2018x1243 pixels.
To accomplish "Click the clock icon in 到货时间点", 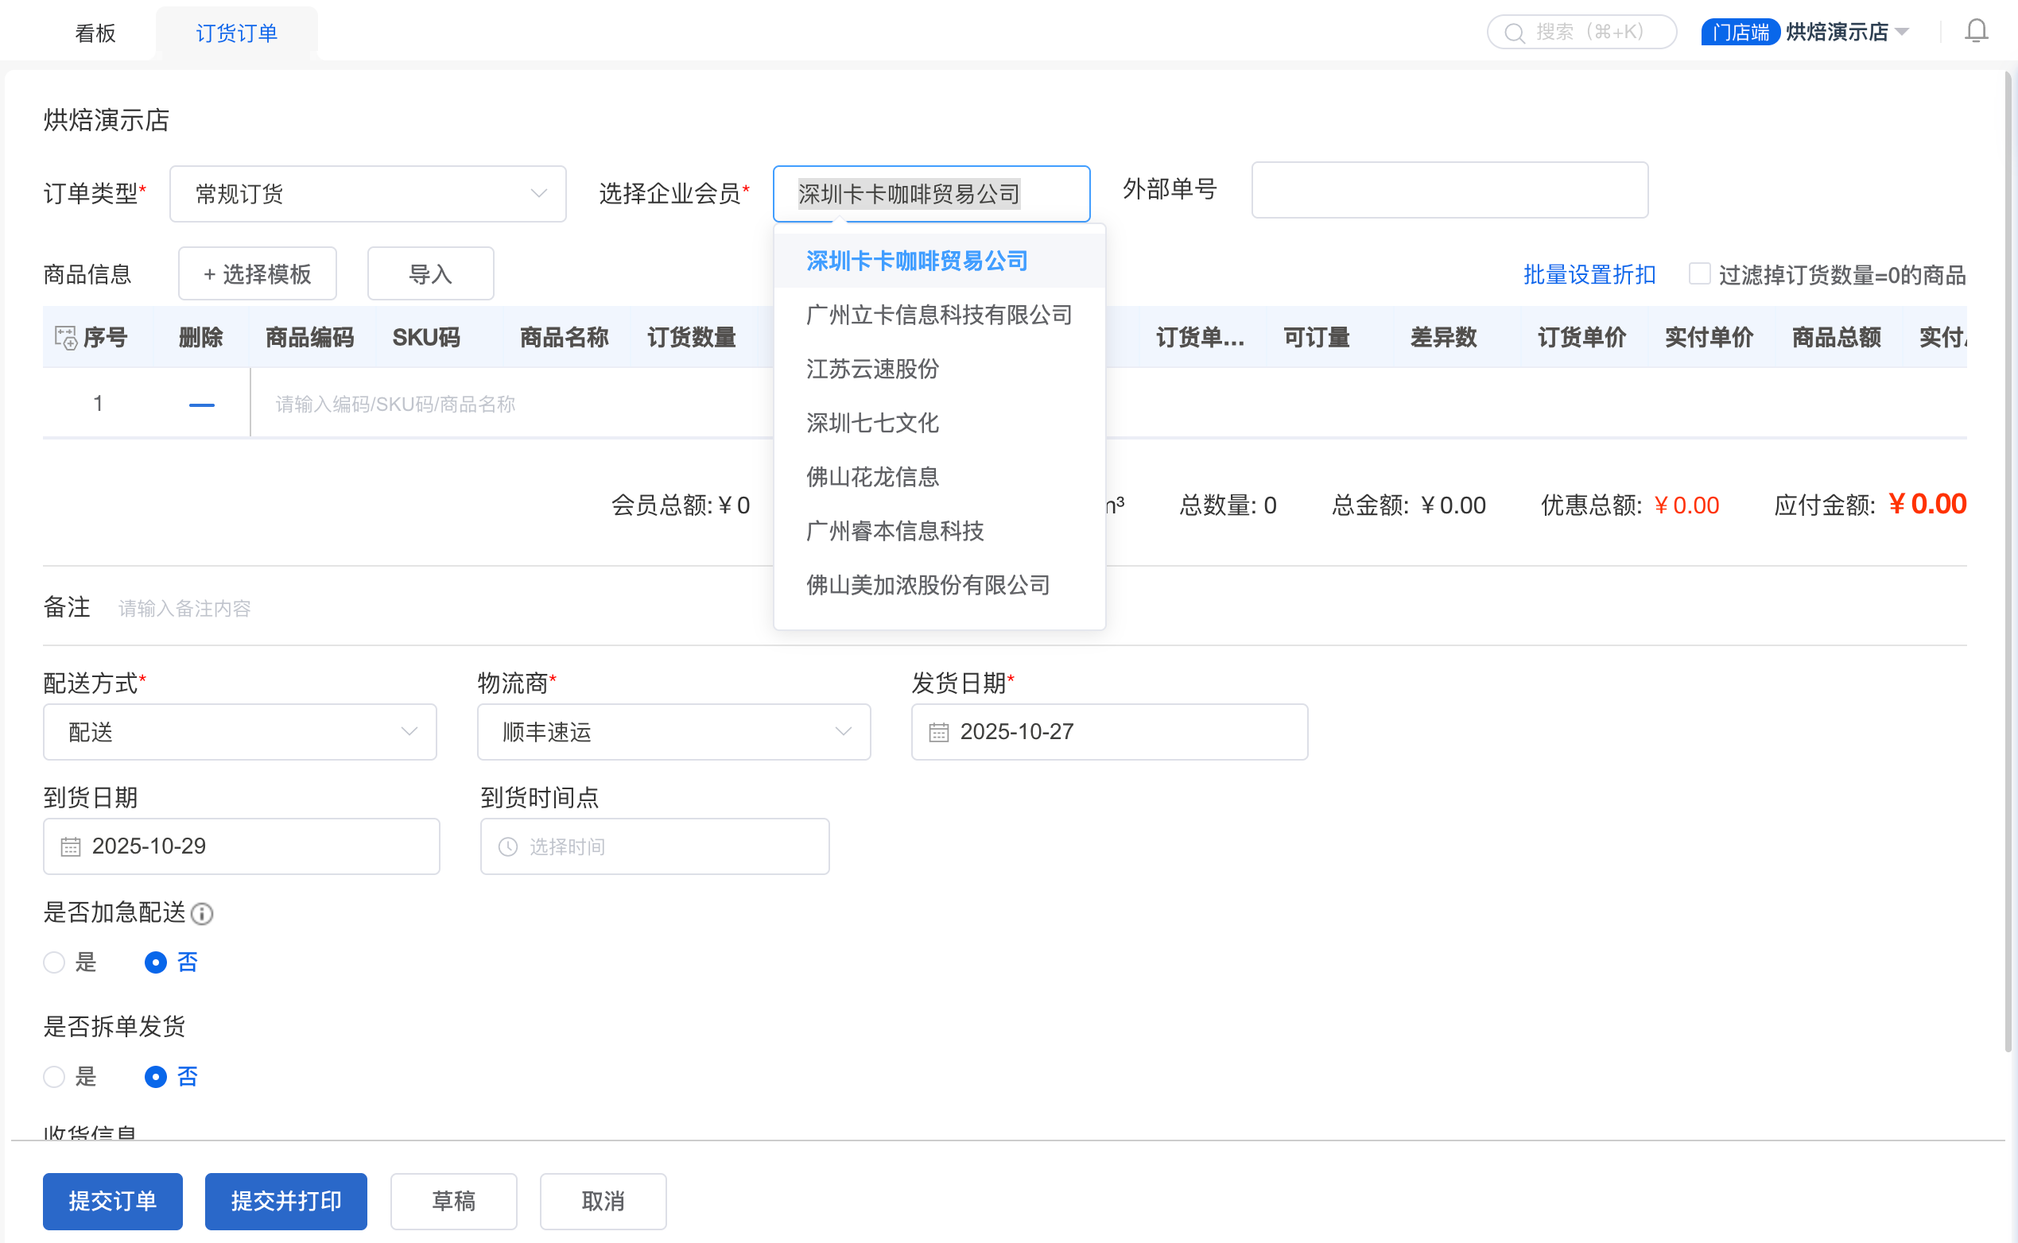I will point(508,846).
